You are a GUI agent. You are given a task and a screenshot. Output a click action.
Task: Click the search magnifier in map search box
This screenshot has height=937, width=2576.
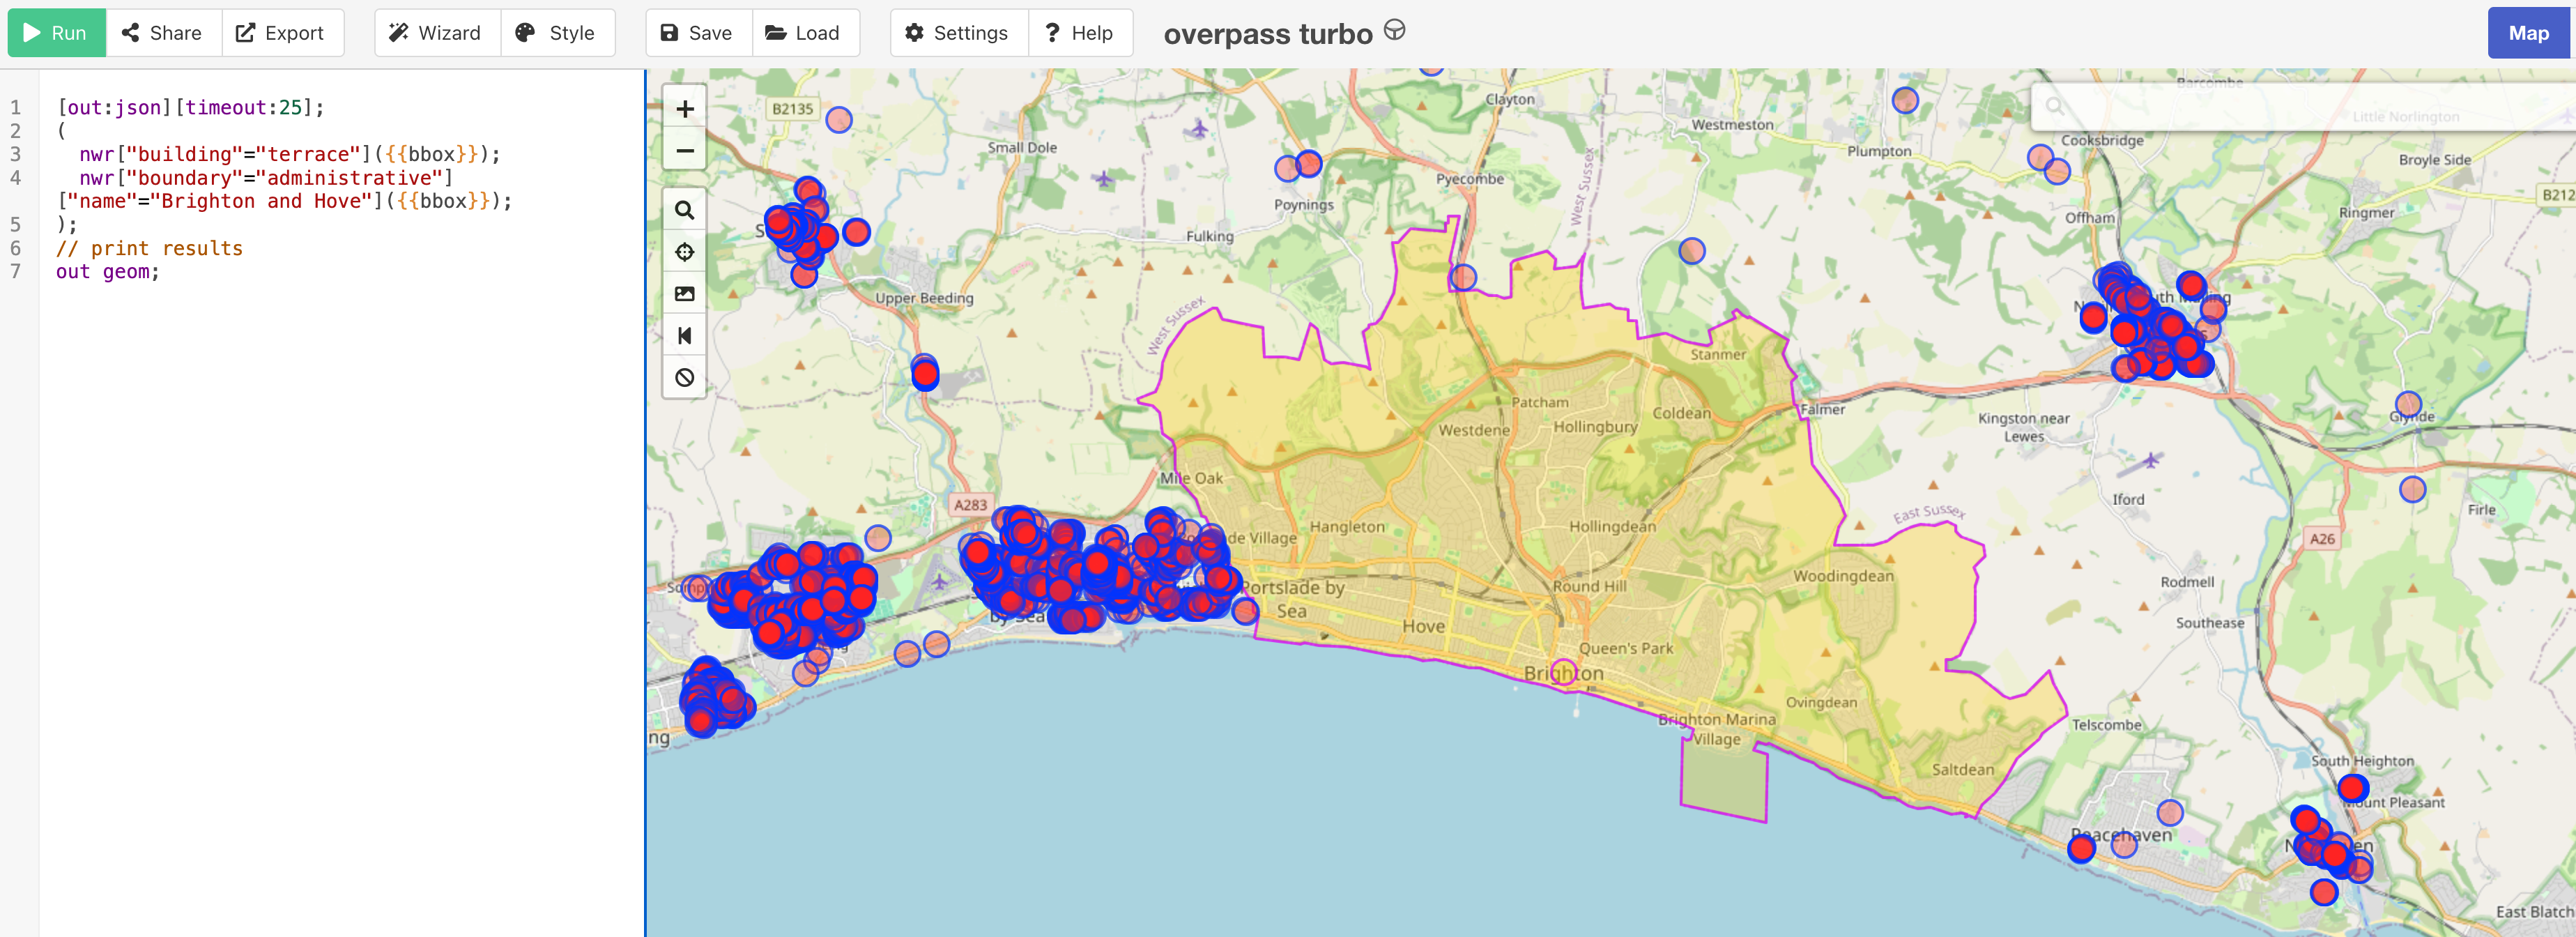click(x=2054, y=106)
